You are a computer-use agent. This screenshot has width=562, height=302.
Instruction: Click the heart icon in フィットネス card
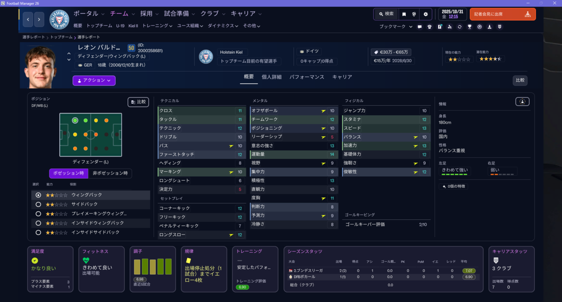click(x=86, y=260)
